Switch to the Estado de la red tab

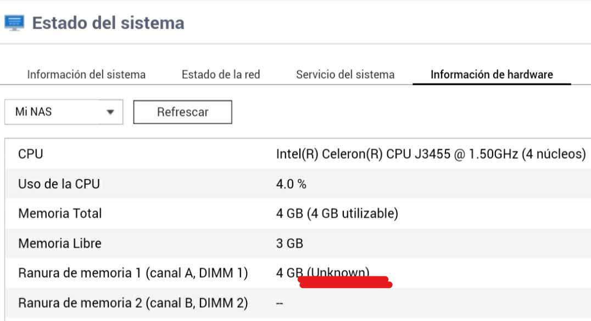pos(221,74)
